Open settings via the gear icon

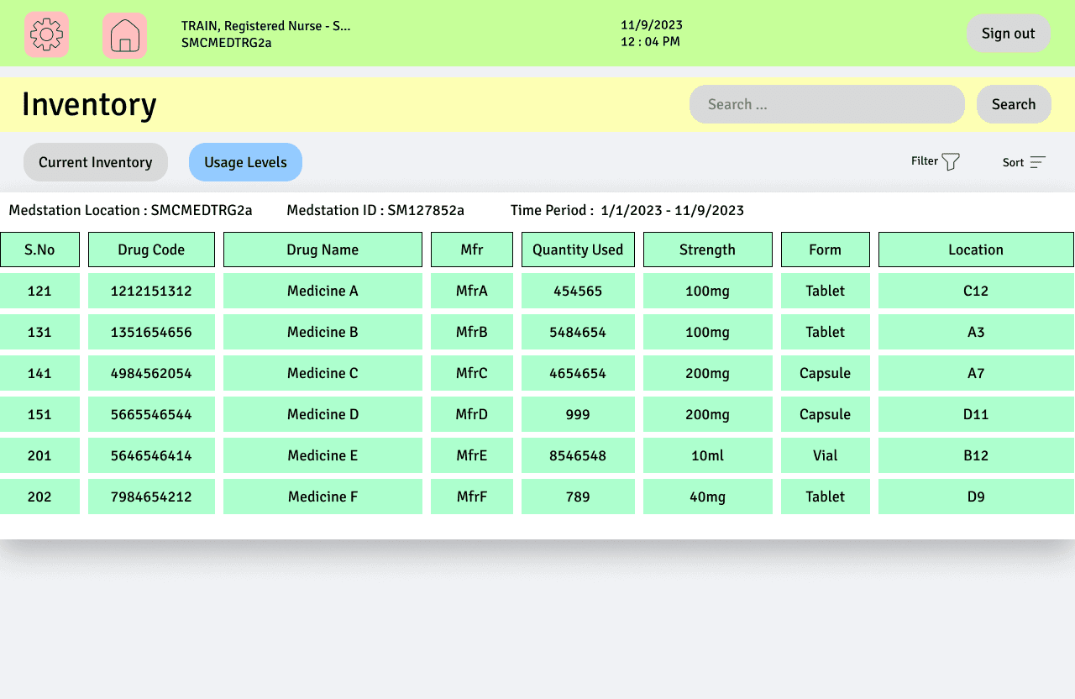click(x=46, y=34)
